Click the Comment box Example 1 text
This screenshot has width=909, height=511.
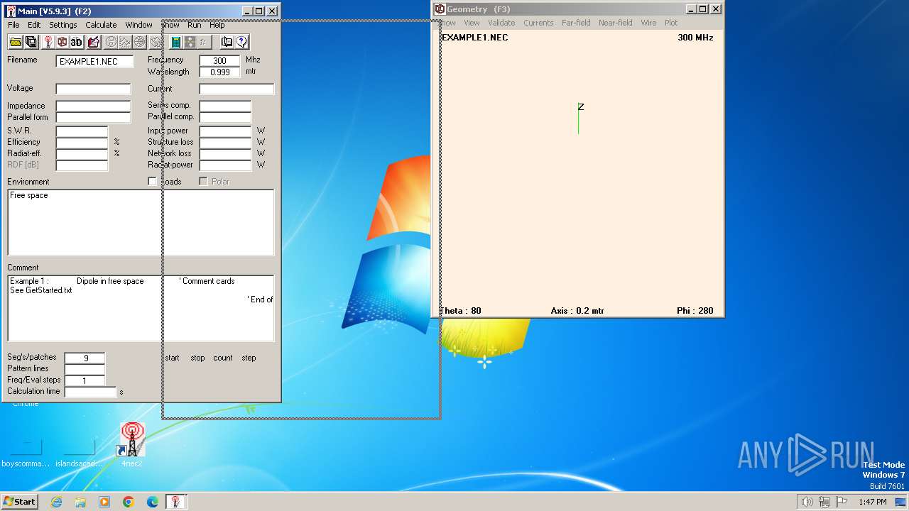[x=141, y=309]
